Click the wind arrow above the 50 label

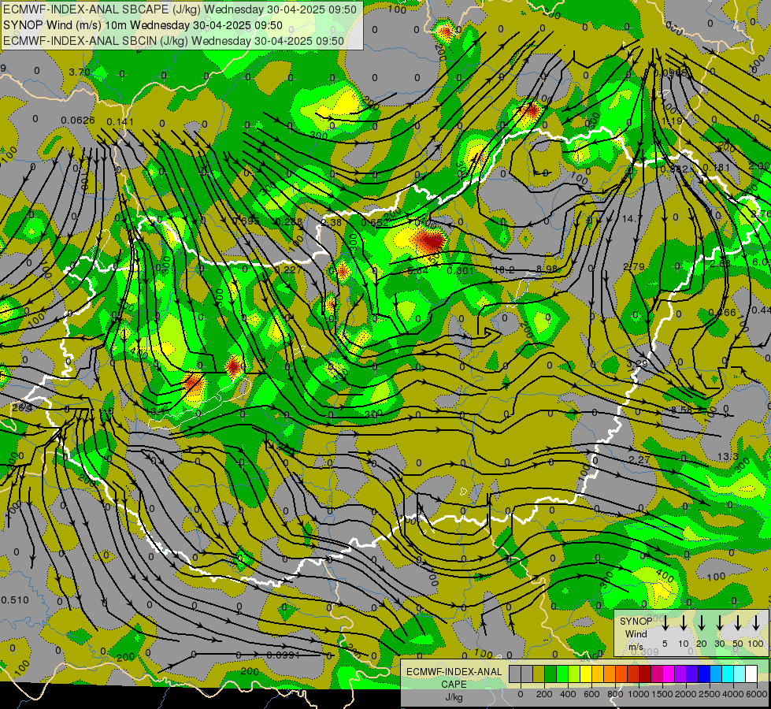(x=738, y=623)
